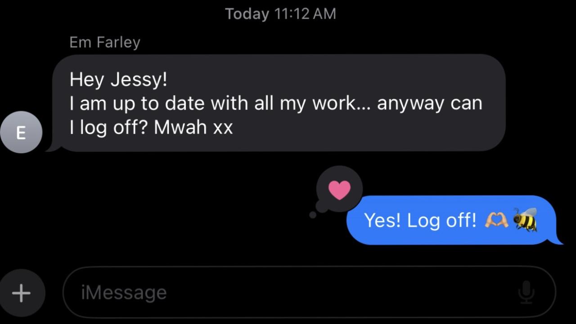The image size is (576, 324).
Task: Select the Em Farley sender name
Action: [105, 42]
